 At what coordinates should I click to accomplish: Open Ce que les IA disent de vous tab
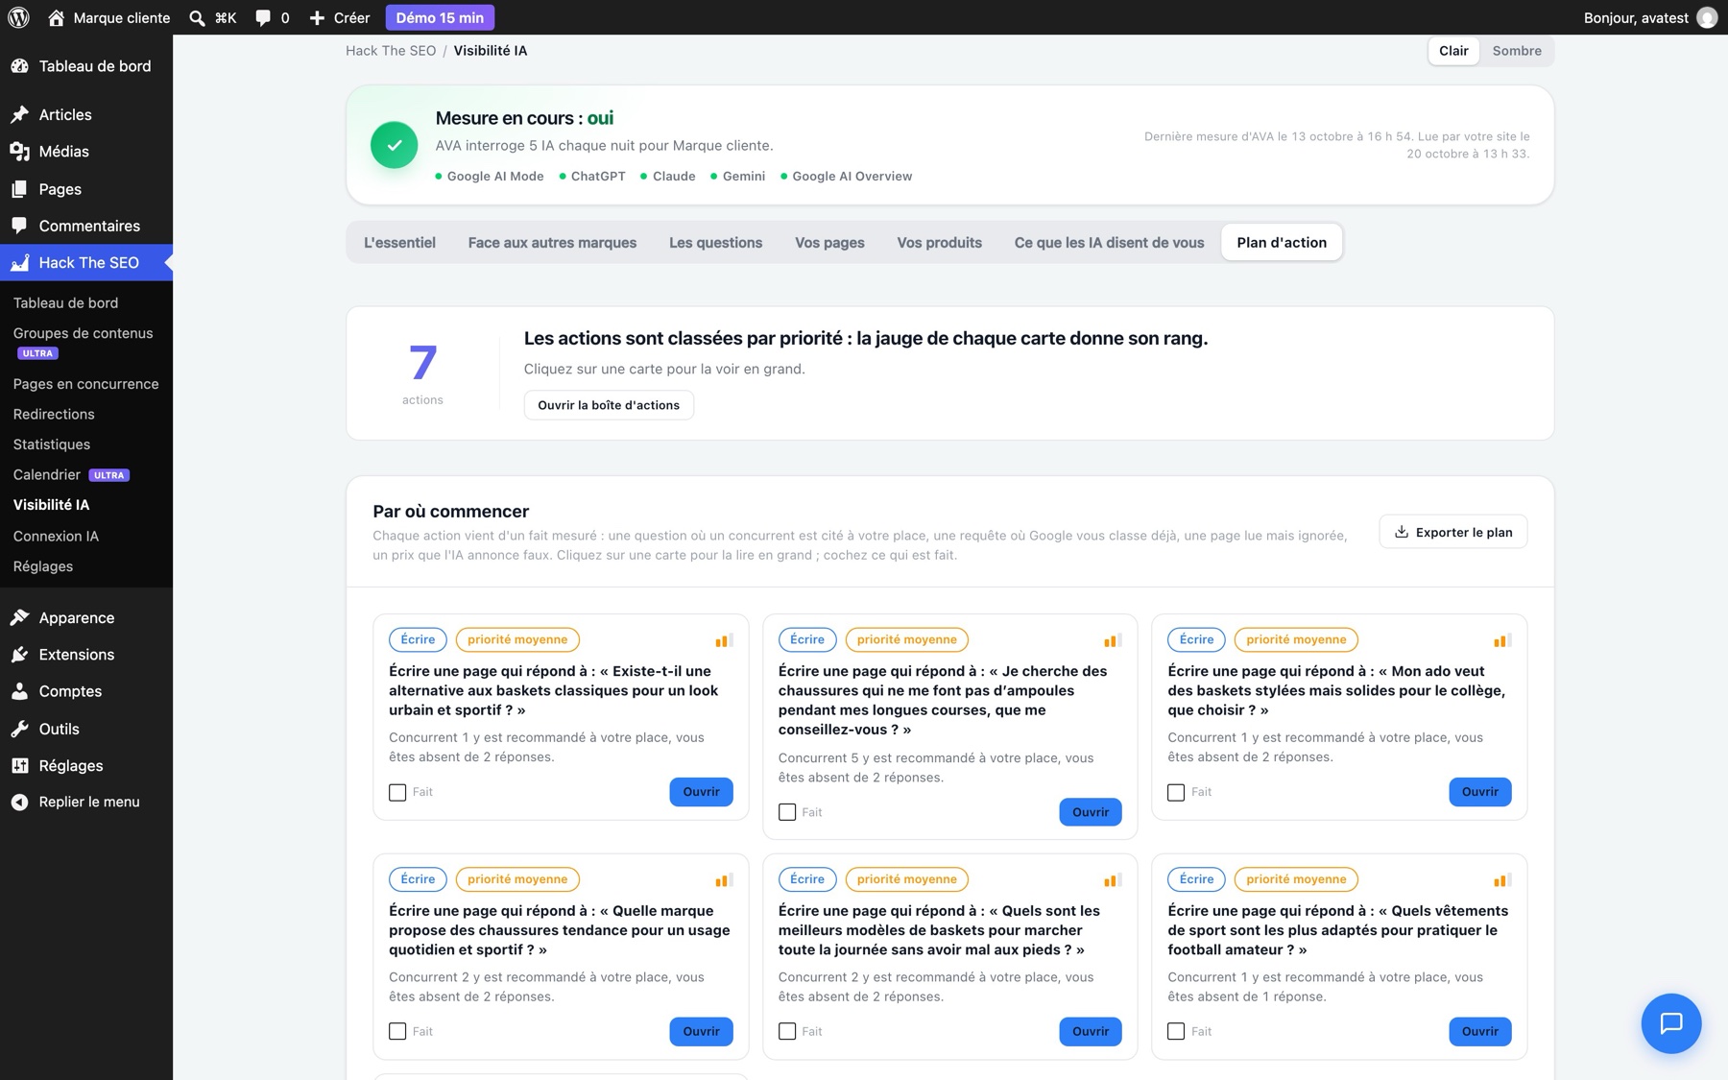pyautogui.click(x=1109, y=243)
